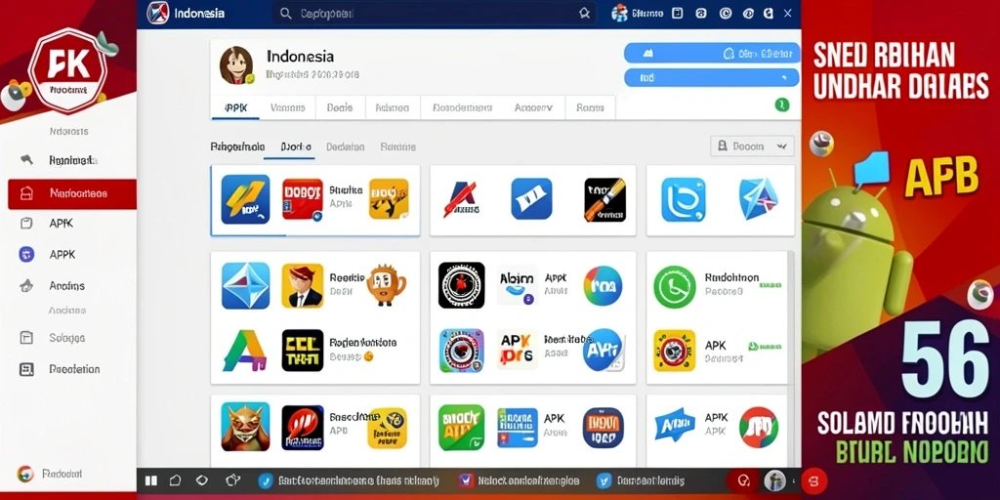Switch to the Adanoa tab
This screenshot has height=500, width=1000.
[393, 107]
